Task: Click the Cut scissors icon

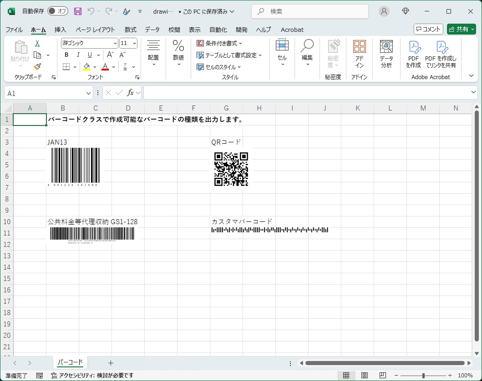Action: 37,43
